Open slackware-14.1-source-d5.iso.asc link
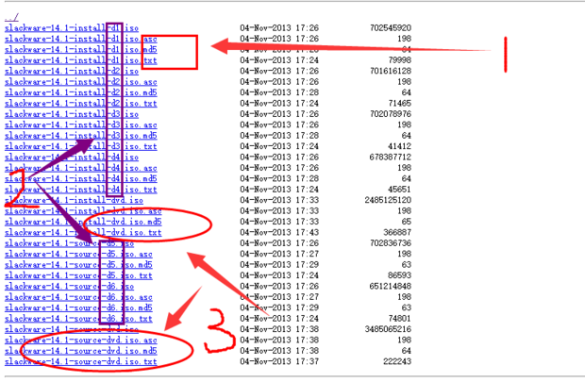Image resolution: width=585 pixels, height=382 pixels. pos(78,254)
